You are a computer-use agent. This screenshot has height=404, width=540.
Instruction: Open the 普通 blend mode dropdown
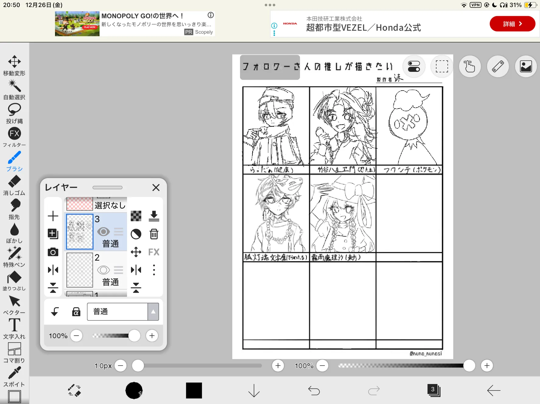pos(123,312)
